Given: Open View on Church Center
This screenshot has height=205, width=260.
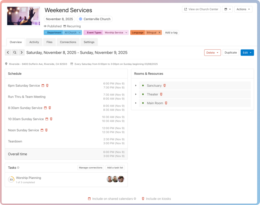Looking at the screenshot, I should (x=201, y=9).
